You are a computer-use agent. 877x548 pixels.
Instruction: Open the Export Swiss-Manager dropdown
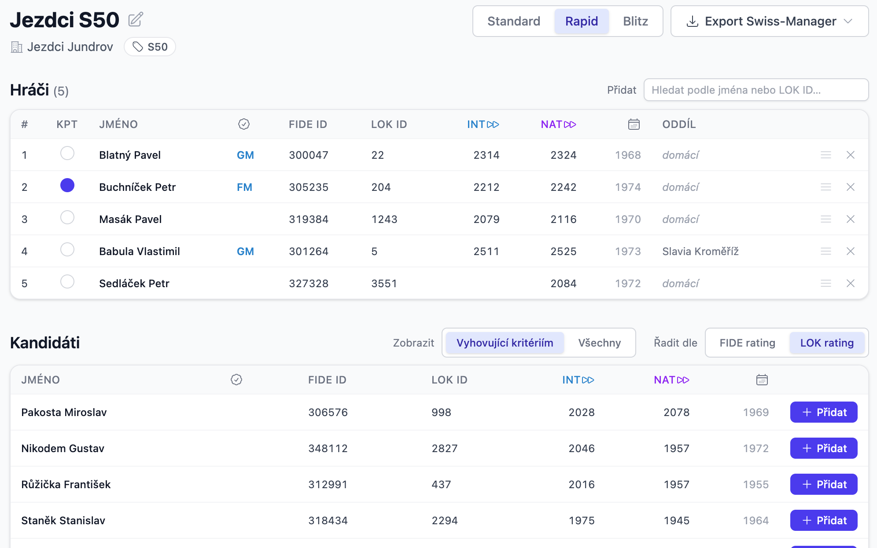(770, 21)
